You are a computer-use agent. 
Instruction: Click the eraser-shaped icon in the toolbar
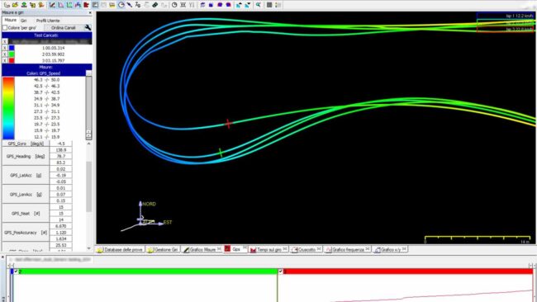155,5
